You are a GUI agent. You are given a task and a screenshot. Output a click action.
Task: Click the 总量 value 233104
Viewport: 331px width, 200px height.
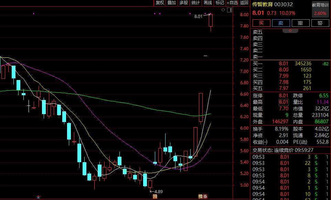tap(320, 115)
